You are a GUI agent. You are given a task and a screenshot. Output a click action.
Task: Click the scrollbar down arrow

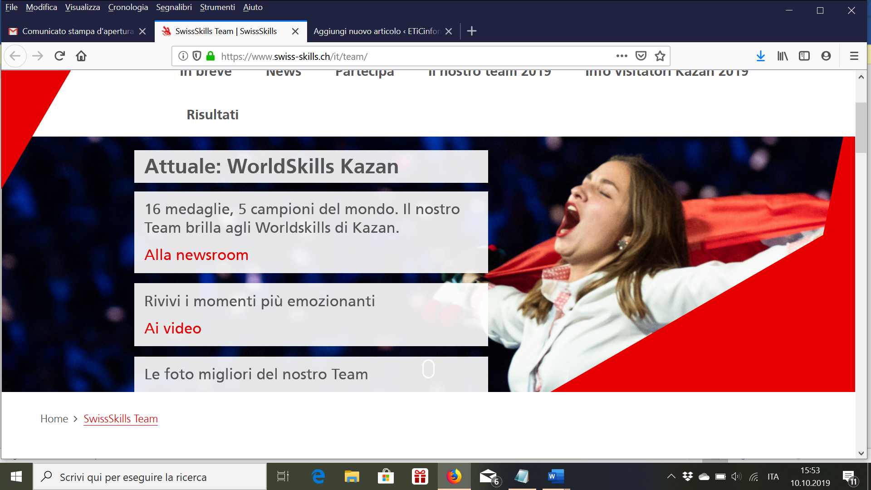pos(861,453)
